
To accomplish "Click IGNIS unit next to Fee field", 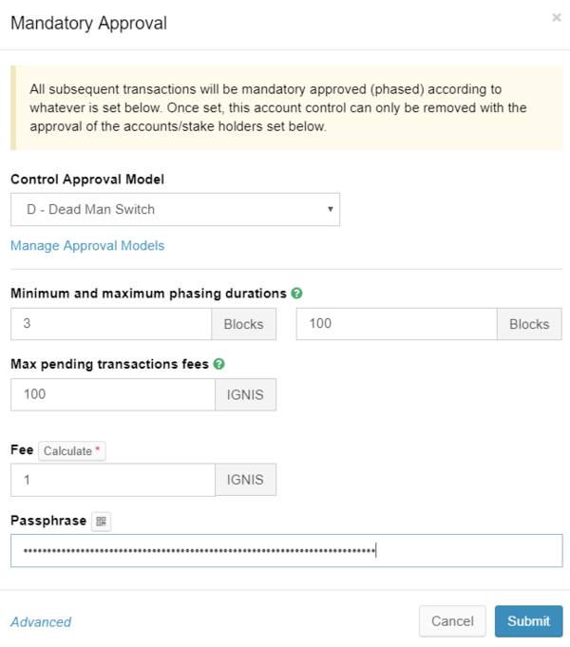I will 245,480.
